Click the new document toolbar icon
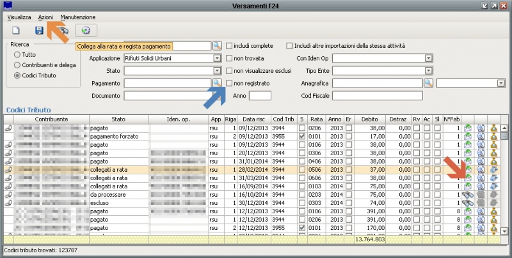Image resolution: width=512 pixels, height=258 pixels. click(x=15, y=30)
